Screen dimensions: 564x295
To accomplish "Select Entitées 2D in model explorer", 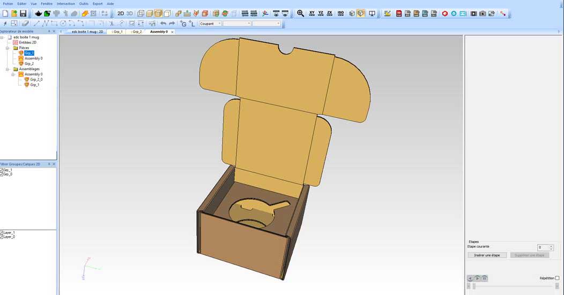I will 27,42.
